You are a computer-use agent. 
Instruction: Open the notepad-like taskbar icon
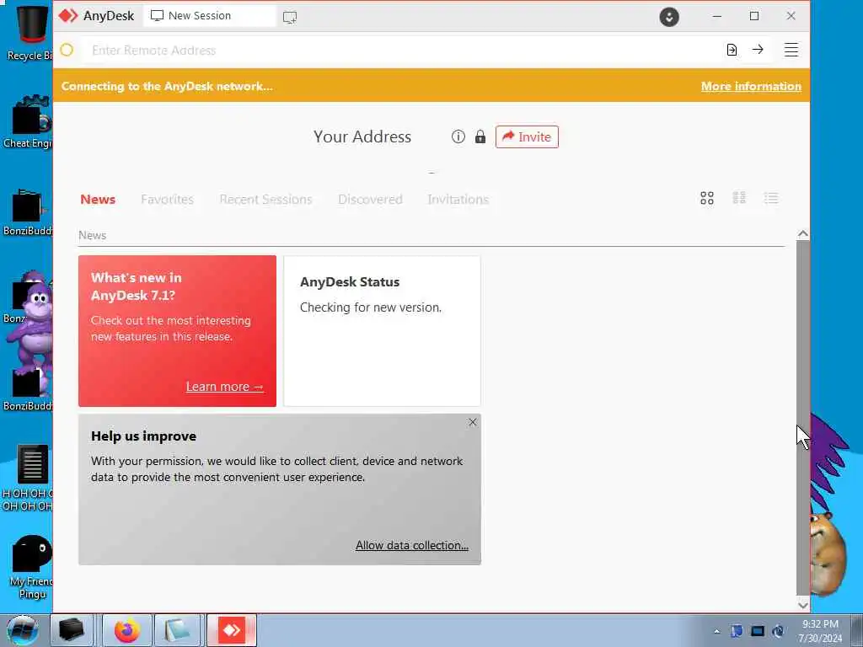[177, 630]
